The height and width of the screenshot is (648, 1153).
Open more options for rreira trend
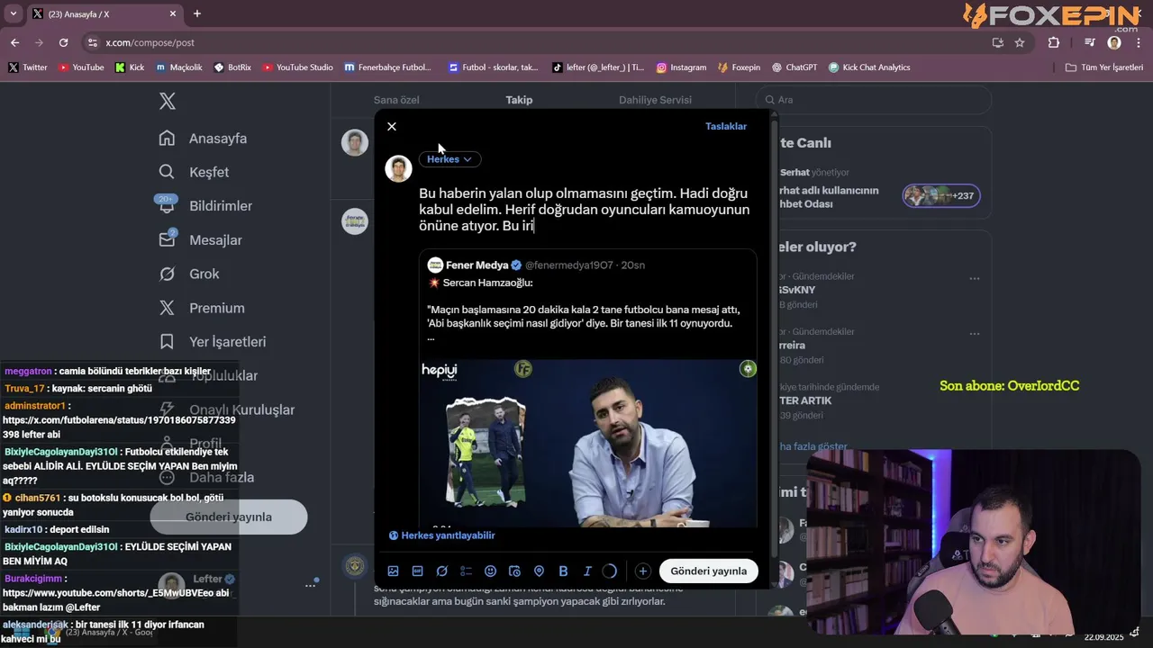click(x=974, y=334)
